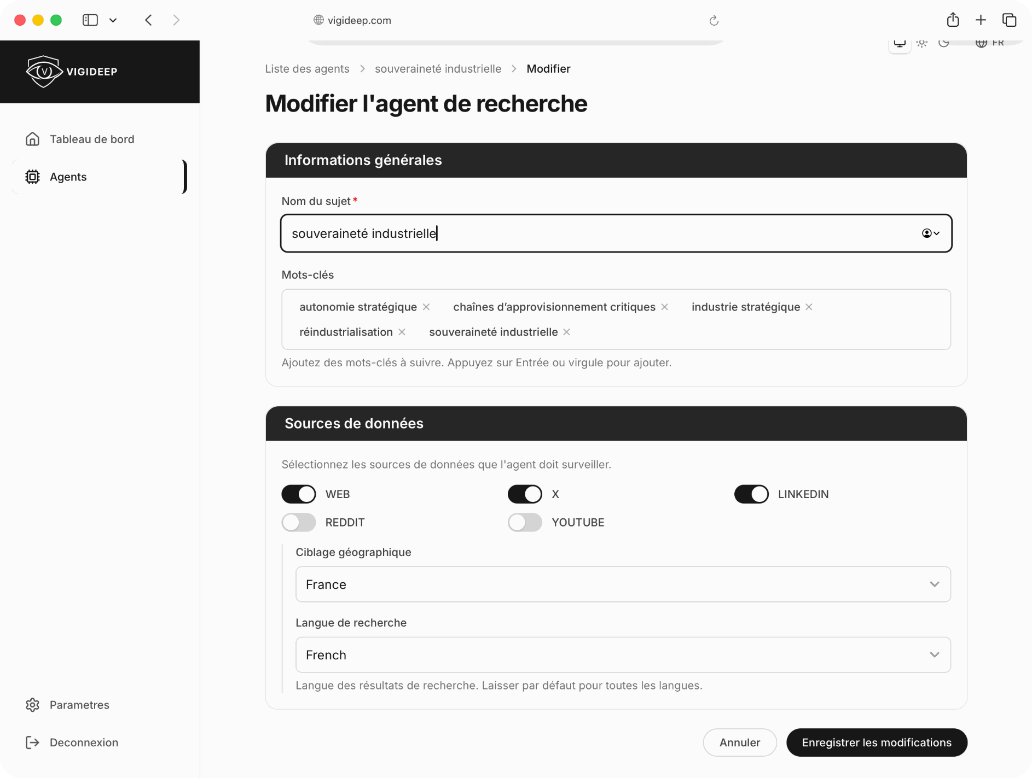Expand the Langue de recherche selector
Screen dimensions: 1032x778
(x=623, y=655)
